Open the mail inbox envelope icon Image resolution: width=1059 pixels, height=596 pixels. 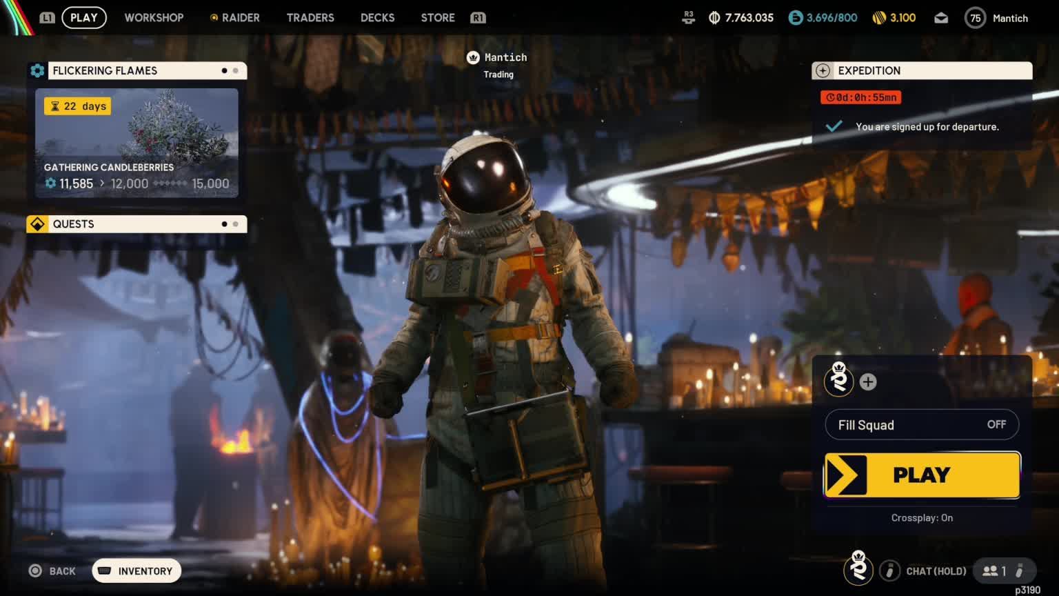[941, 18]
